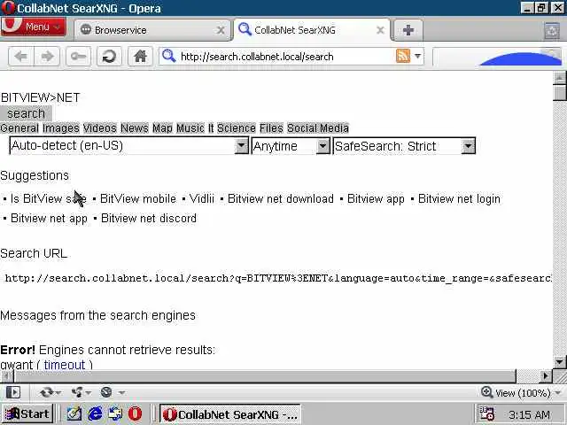Select the Files category
567x425 pixels.
[x=271, y=128]
